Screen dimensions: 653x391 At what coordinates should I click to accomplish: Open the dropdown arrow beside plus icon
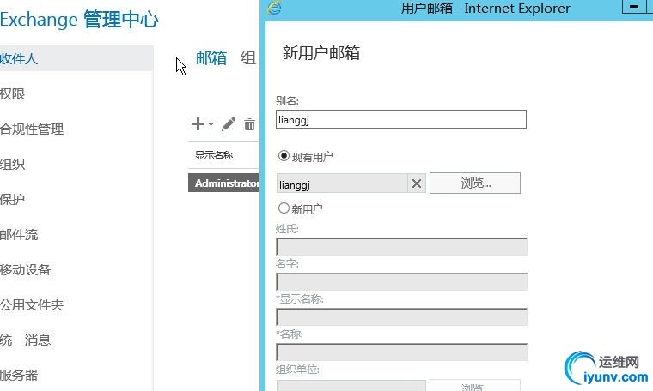(x=211, y=123)
